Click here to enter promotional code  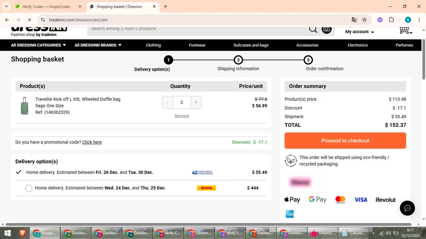(92, 142)
